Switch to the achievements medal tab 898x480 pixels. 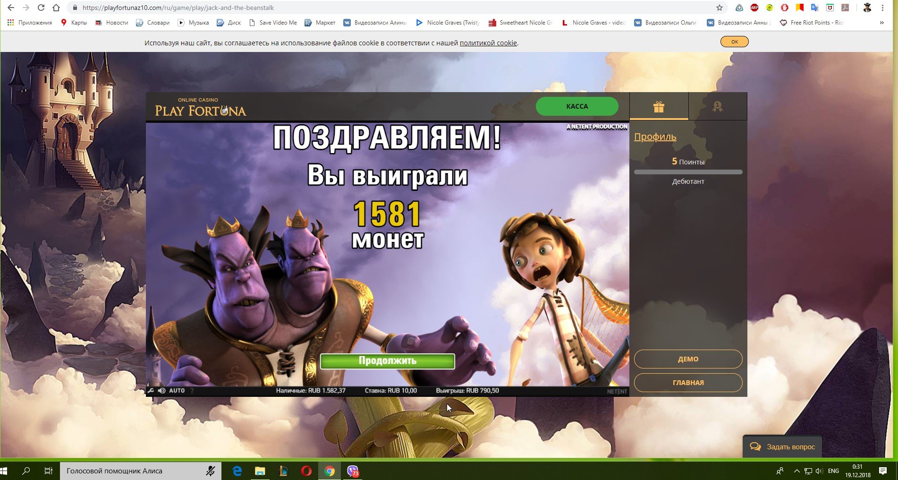coord(717,107)
